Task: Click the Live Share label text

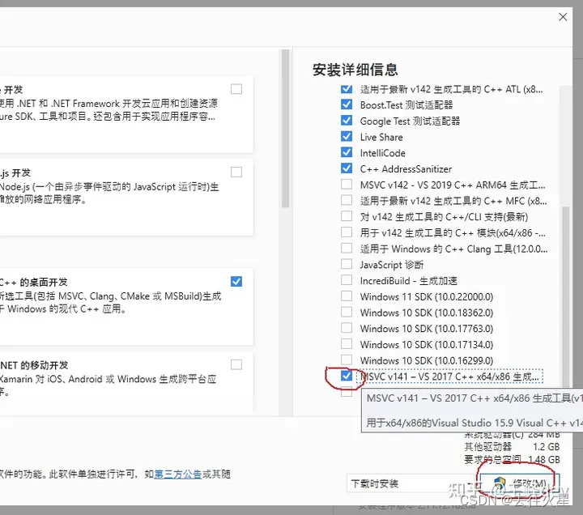Action: [381, 137]
